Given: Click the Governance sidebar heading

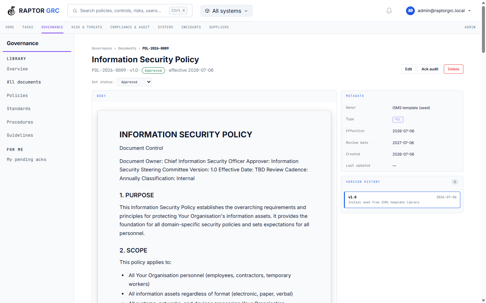Looking at the screenshot, I should pyautogui.click(x=23, y=43).
